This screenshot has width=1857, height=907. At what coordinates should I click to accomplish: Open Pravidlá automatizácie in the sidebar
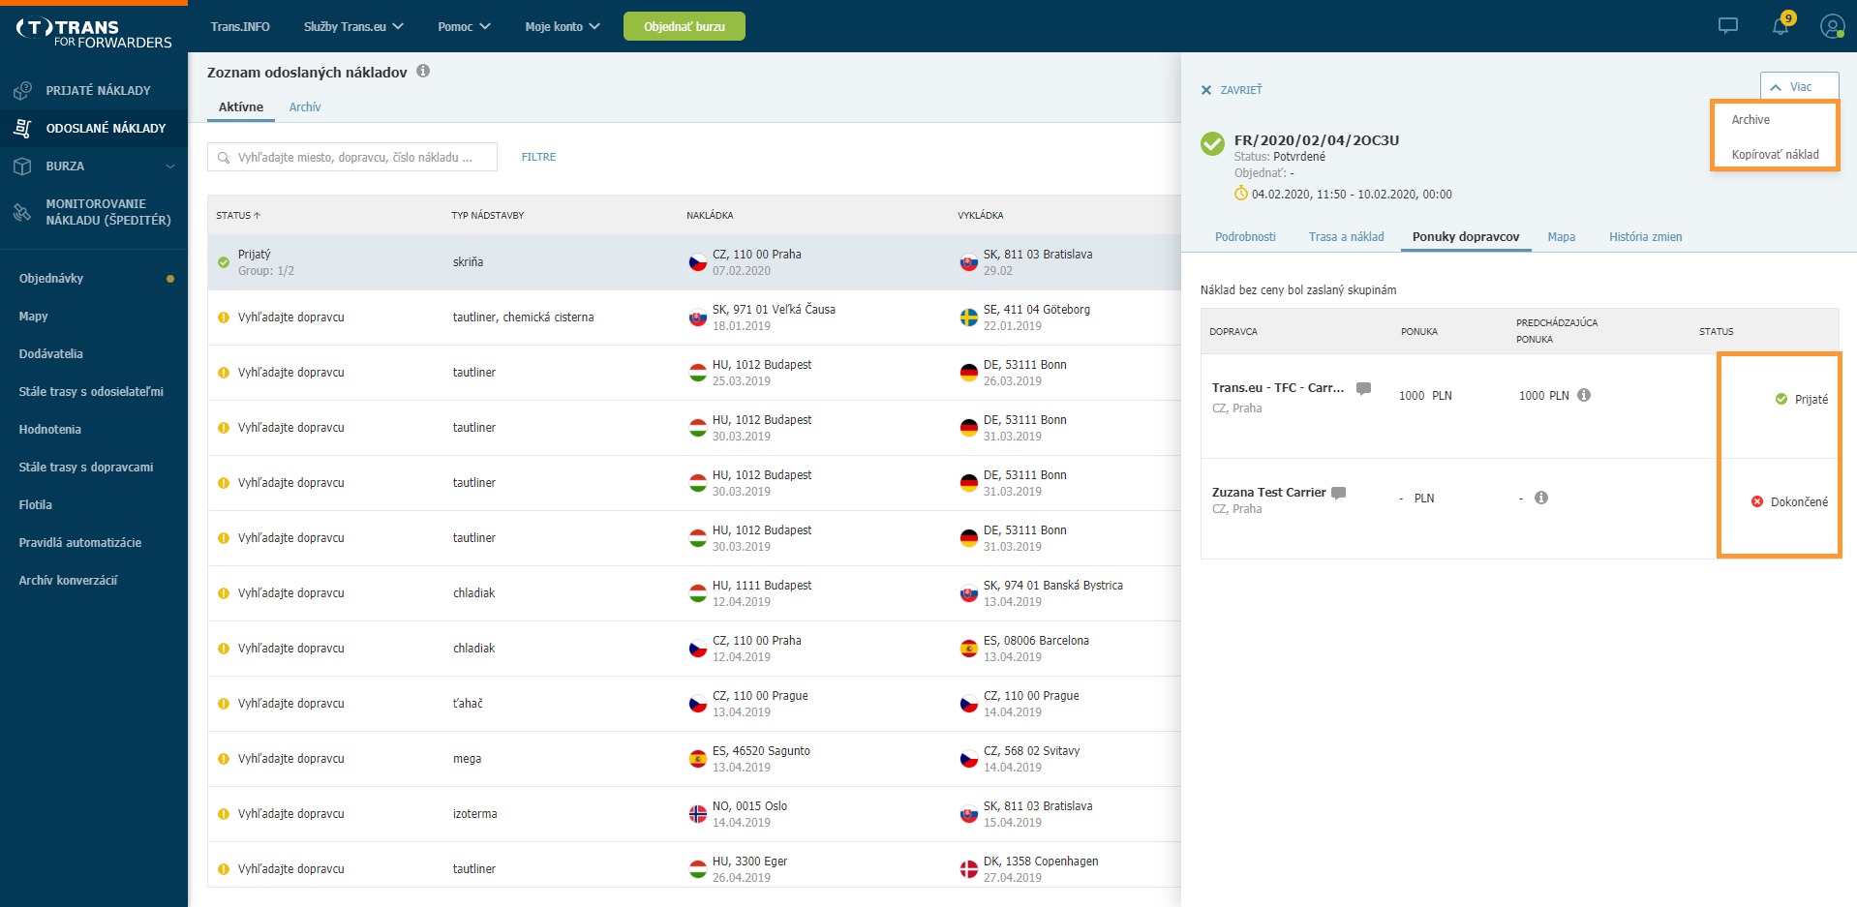(x=79, y=543)
